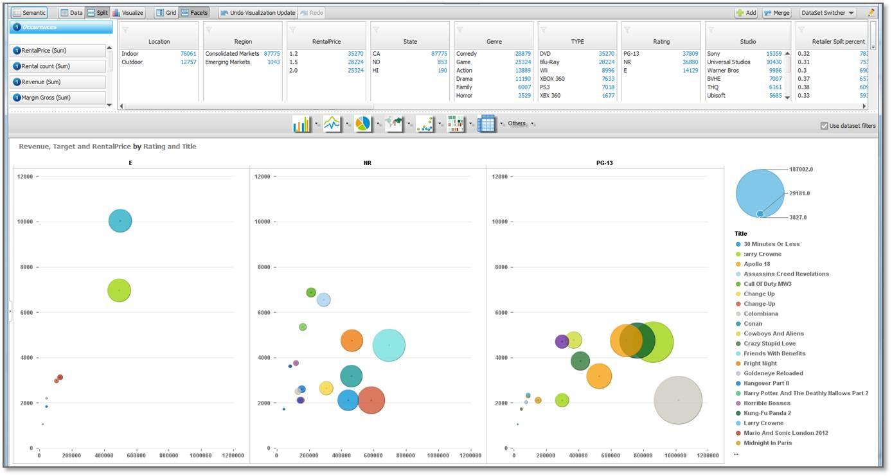This screenshot has height=476, width=892.
Task: Click the Genre facet header
Action: (494, 41)
